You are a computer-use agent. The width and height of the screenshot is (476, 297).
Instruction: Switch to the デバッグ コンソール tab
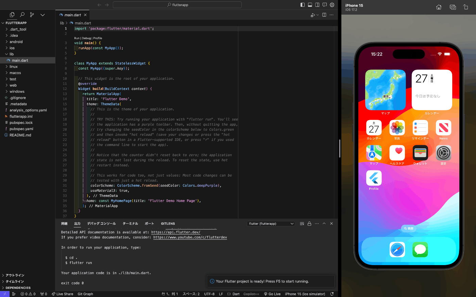pos(101,224)
